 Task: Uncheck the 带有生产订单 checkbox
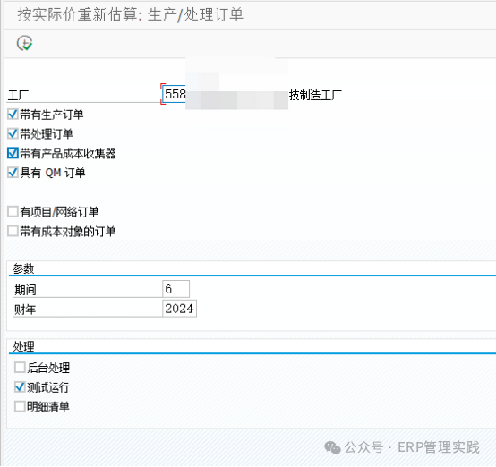point(13,115)
